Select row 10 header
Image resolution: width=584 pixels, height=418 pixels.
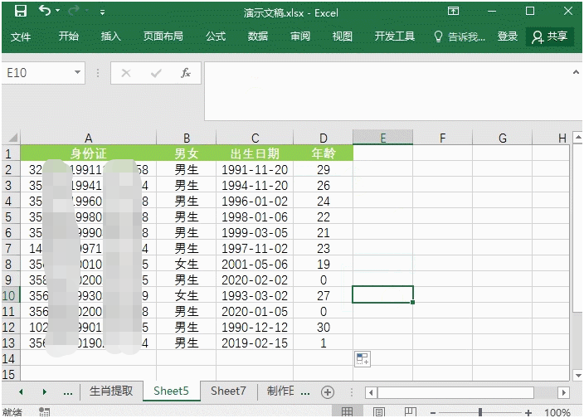9,295
